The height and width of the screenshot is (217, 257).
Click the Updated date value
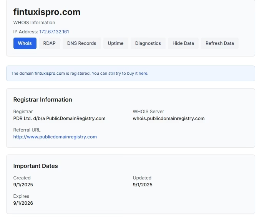pyautogui.click(x=143, y=185)
